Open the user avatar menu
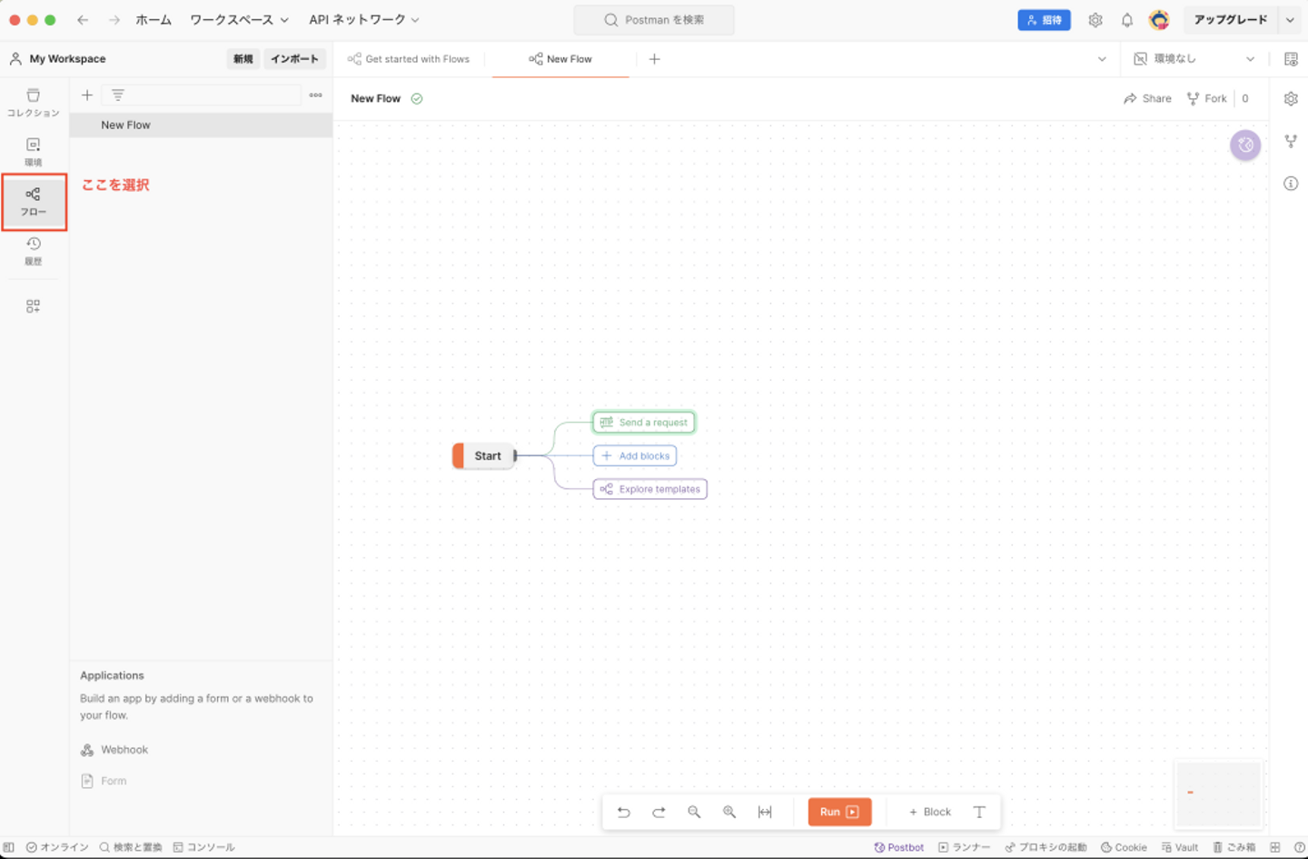This screenshot has width=1308, height=859. [x=1159, y=20]
